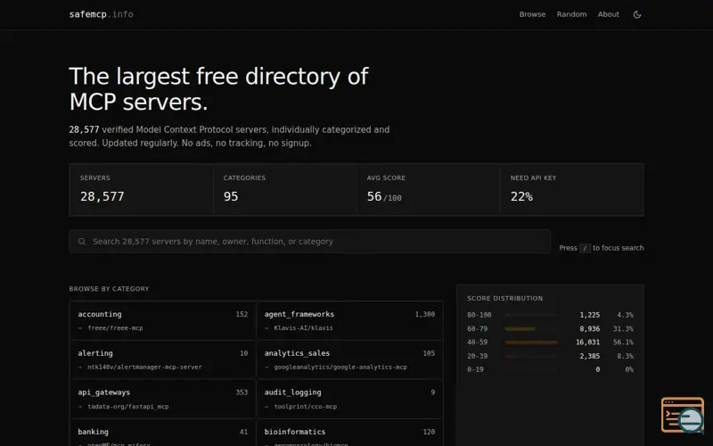
Task: Open the api_gateways category
Action: [x=163, y=399]
